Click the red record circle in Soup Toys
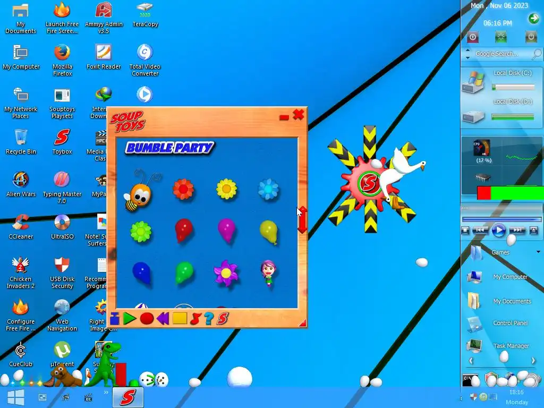This screenshot has width=544, height=408. (x=147, y=319)
